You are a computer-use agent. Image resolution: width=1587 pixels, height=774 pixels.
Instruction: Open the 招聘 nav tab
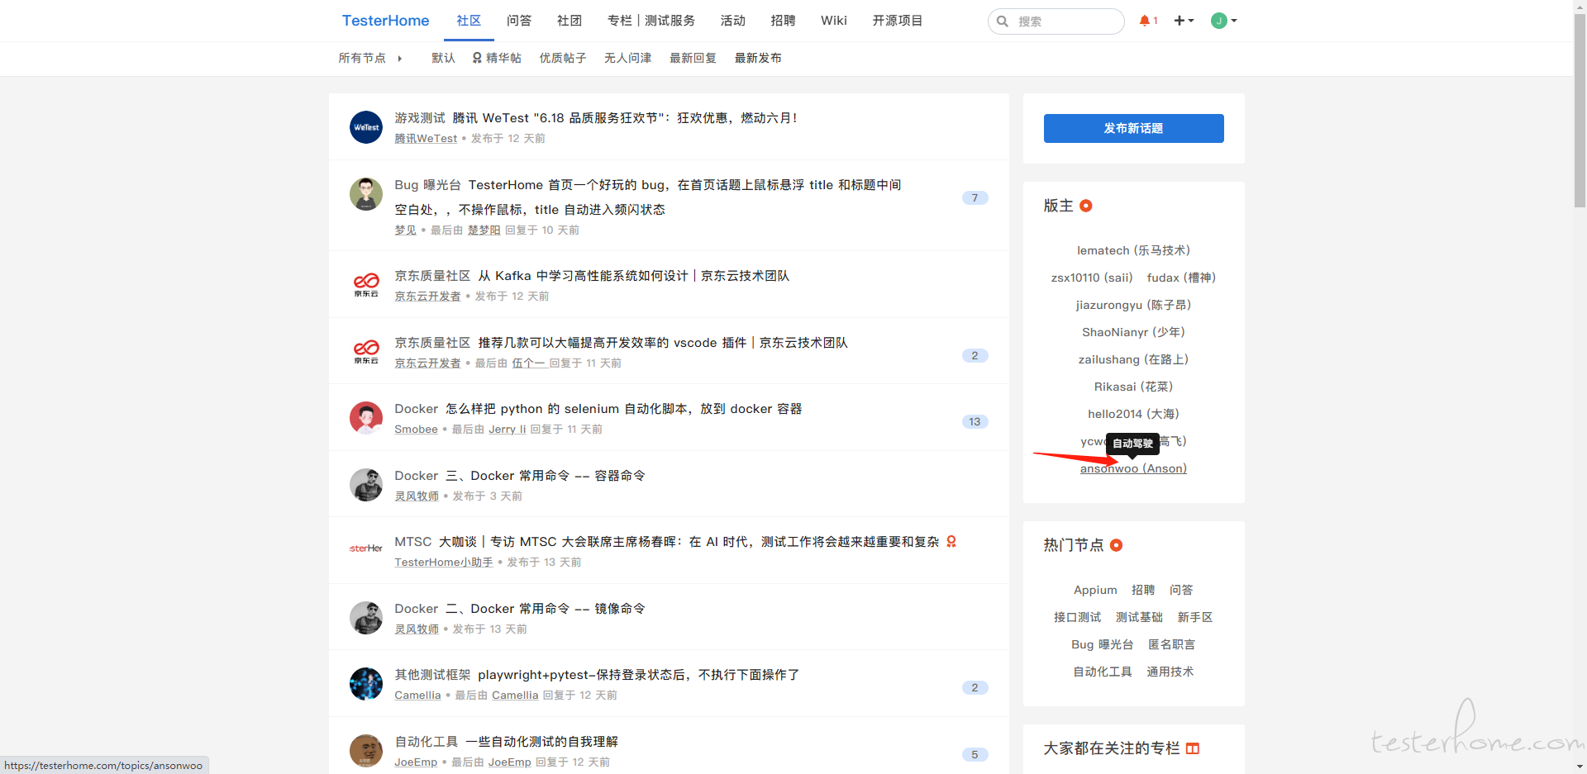click(783, 21)
